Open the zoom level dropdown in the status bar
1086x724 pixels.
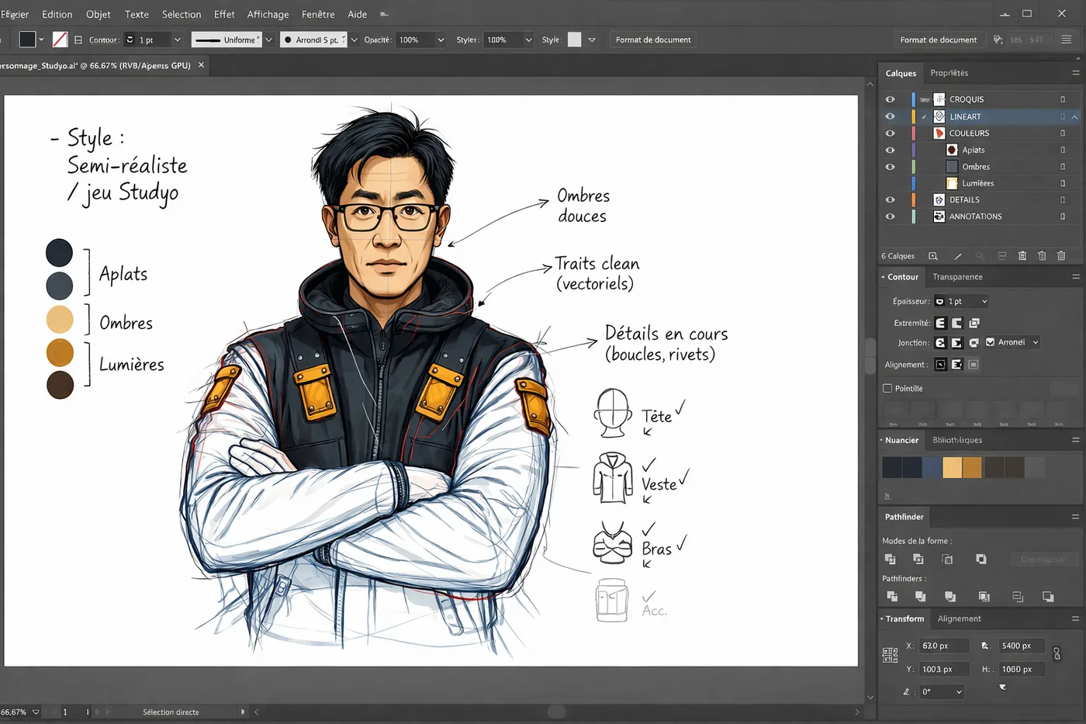(36, 712)
